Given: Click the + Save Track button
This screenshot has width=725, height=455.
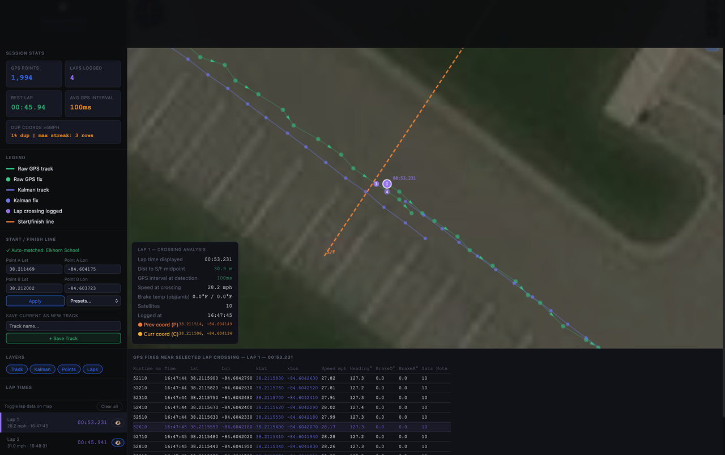Looking at the screenshot, I should (63, 338).
